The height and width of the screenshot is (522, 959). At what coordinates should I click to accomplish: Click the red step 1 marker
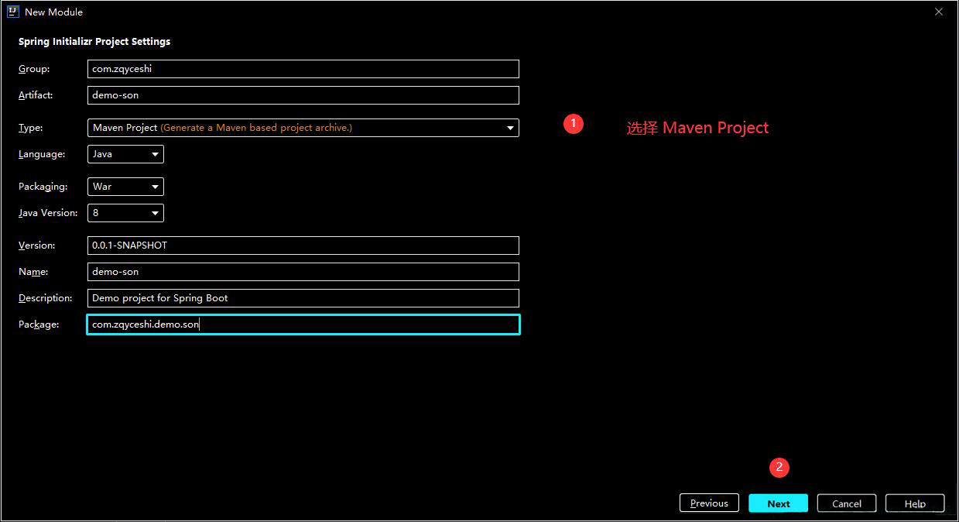tap(573, 123)
